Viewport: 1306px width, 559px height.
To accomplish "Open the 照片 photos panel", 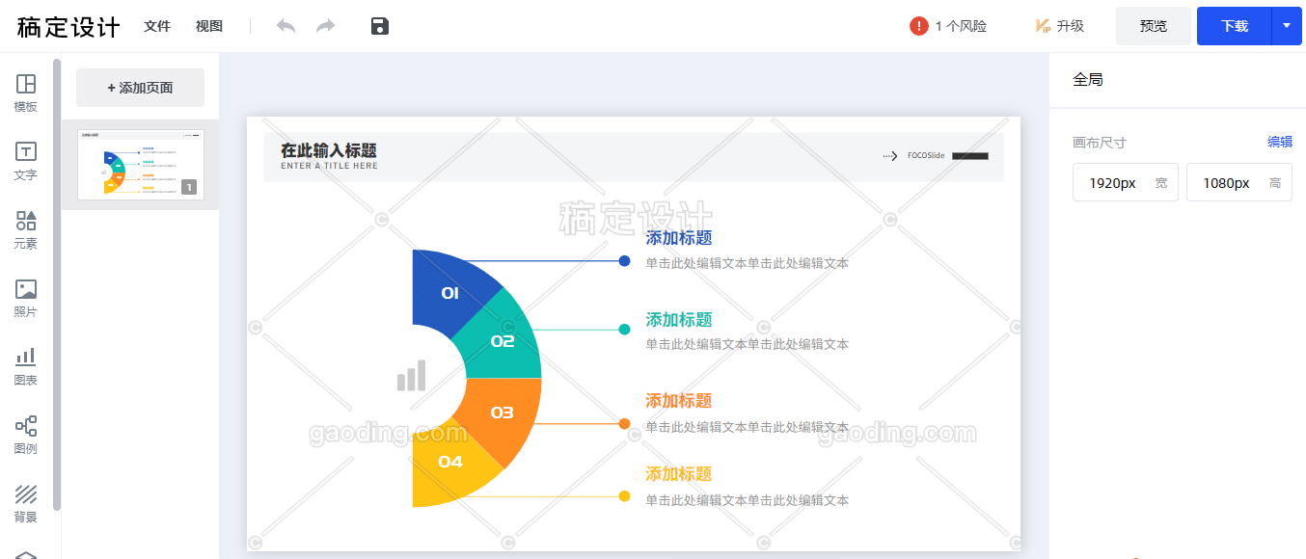I will click(26, 298).
